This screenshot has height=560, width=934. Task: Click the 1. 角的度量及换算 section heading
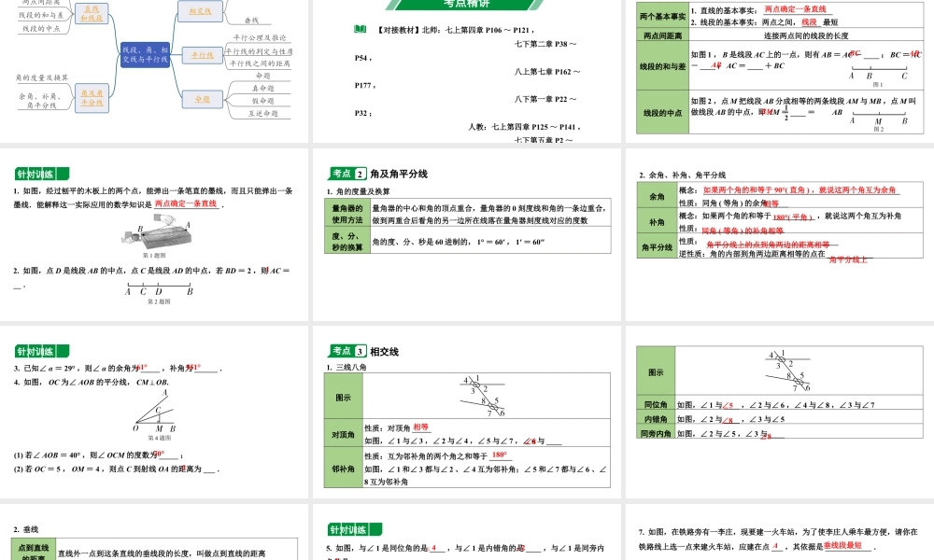[359, 190]
